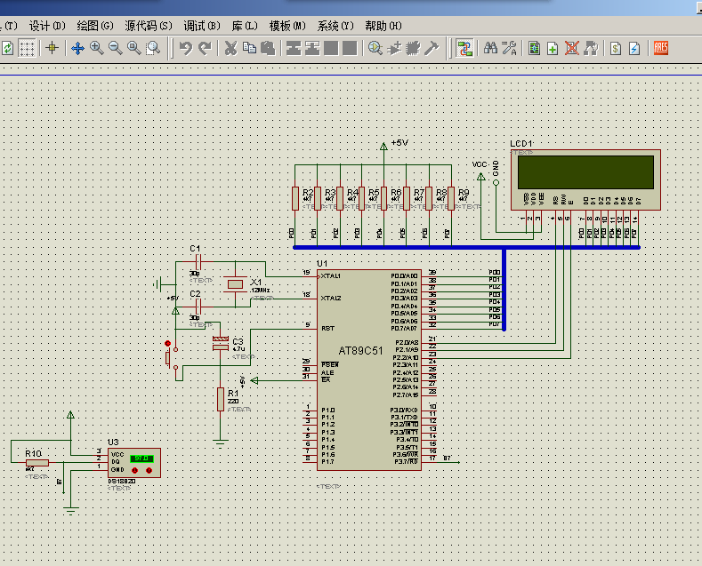Click the New Sheet plus icon
This screenshot has height=566, width=702.
[553, 48]
